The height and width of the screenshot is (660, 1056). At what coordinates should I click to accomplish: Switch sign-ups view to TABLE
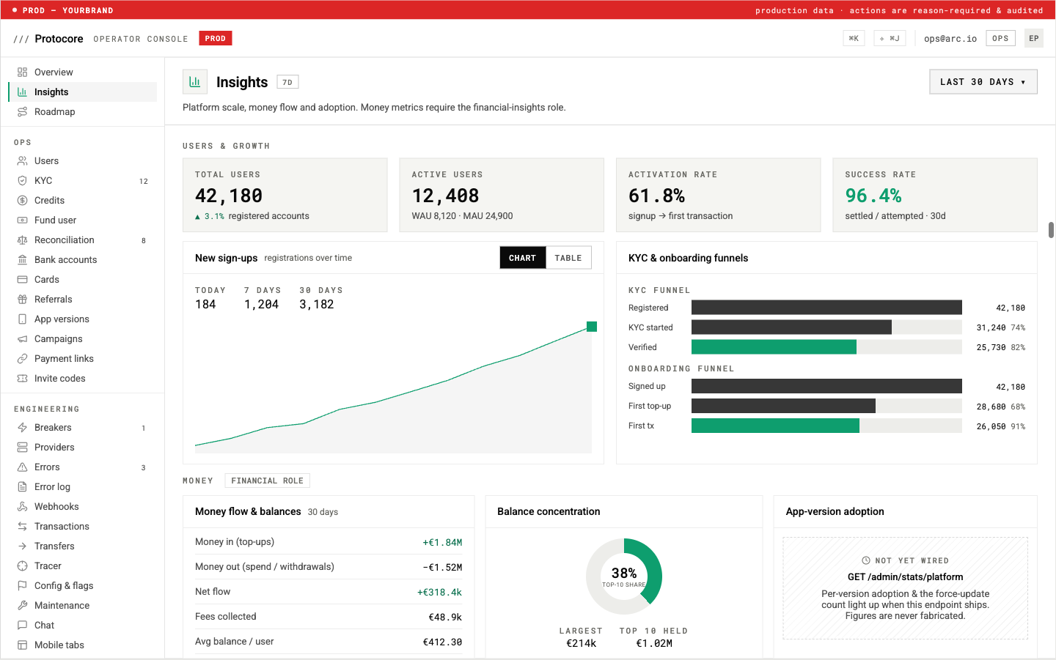(568, 258)
